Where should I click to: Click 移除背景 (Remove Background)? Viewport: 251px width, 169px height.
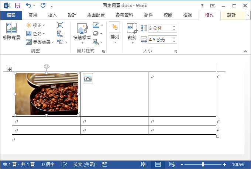tap(11, 31)
